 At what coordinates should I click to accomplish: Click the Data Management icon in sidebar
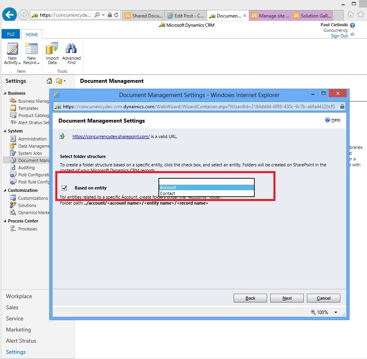point(13,146)
